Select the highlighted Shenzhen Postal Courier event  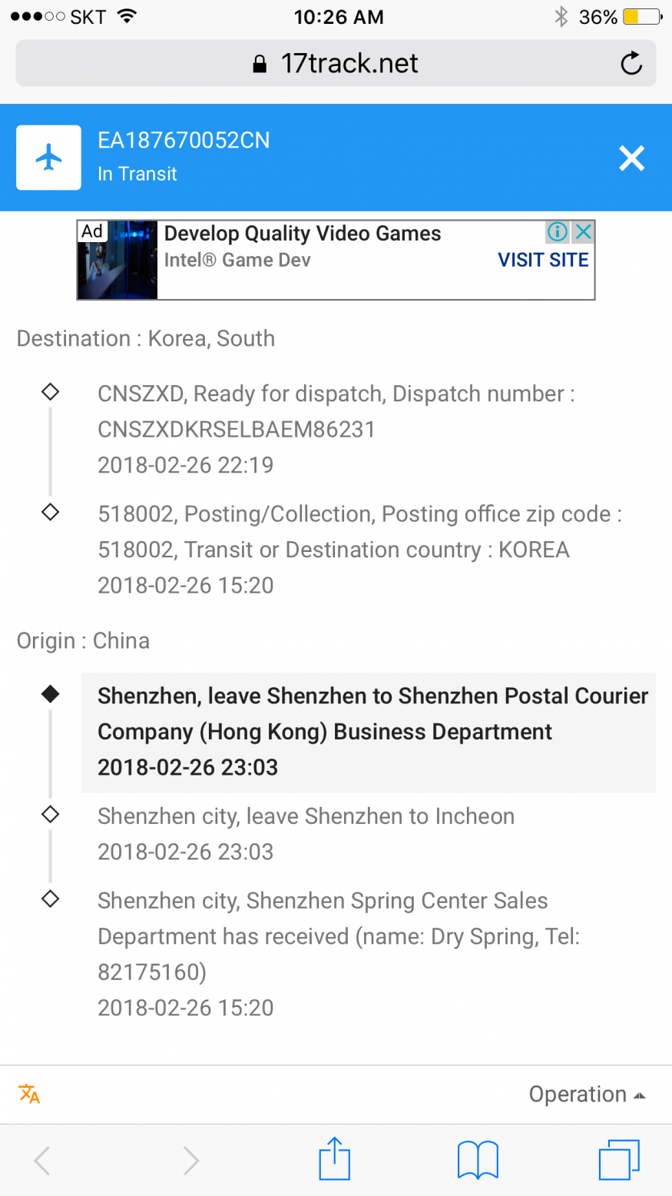[x=369, y=732]
